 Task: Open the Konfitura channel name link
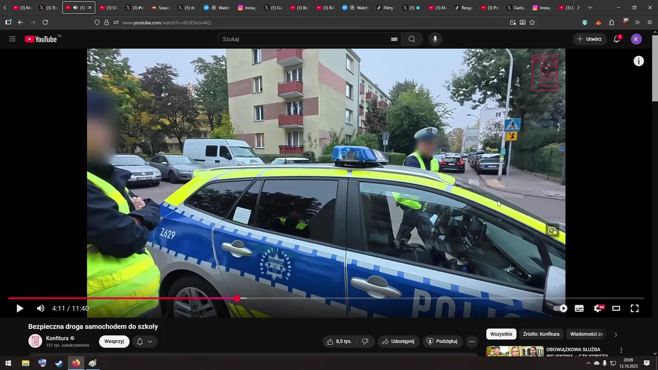(57, 338)
